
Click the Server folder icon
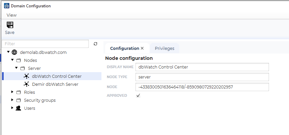pyautogui.click(x=22, y=68)
